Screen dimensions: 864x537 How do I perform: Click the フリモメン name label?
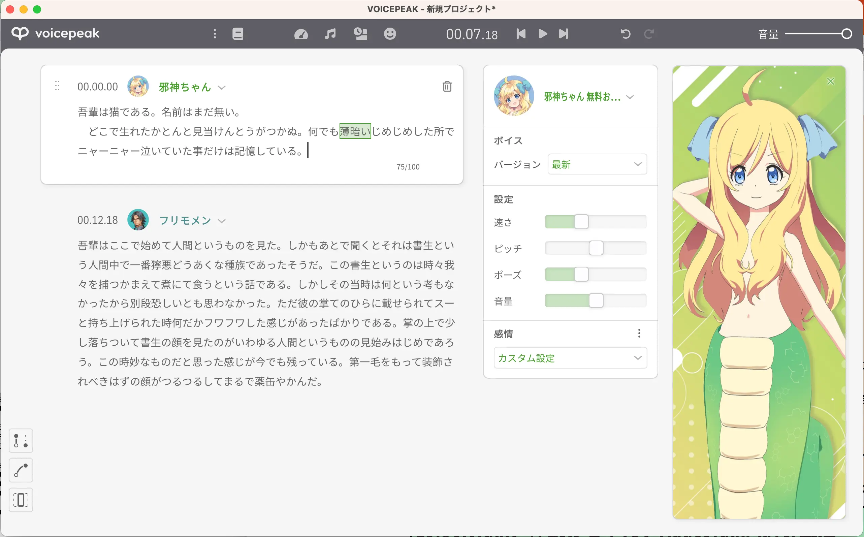coord(185,221)
